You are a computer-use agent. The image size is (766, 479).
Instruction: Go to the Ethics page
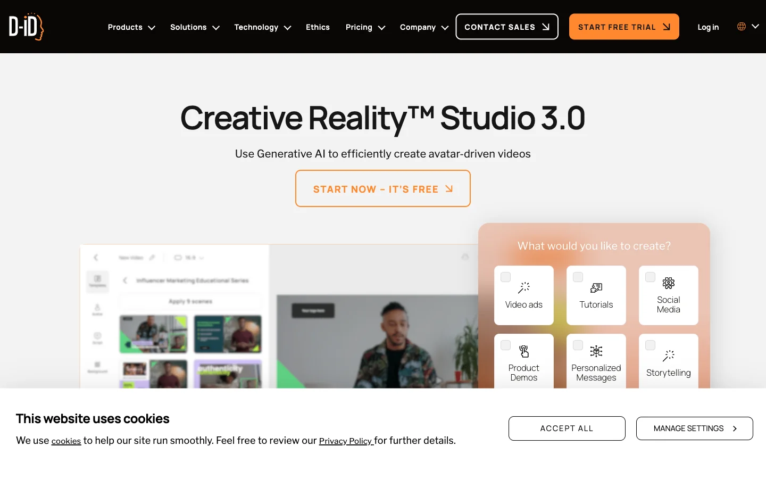point(318,27)
